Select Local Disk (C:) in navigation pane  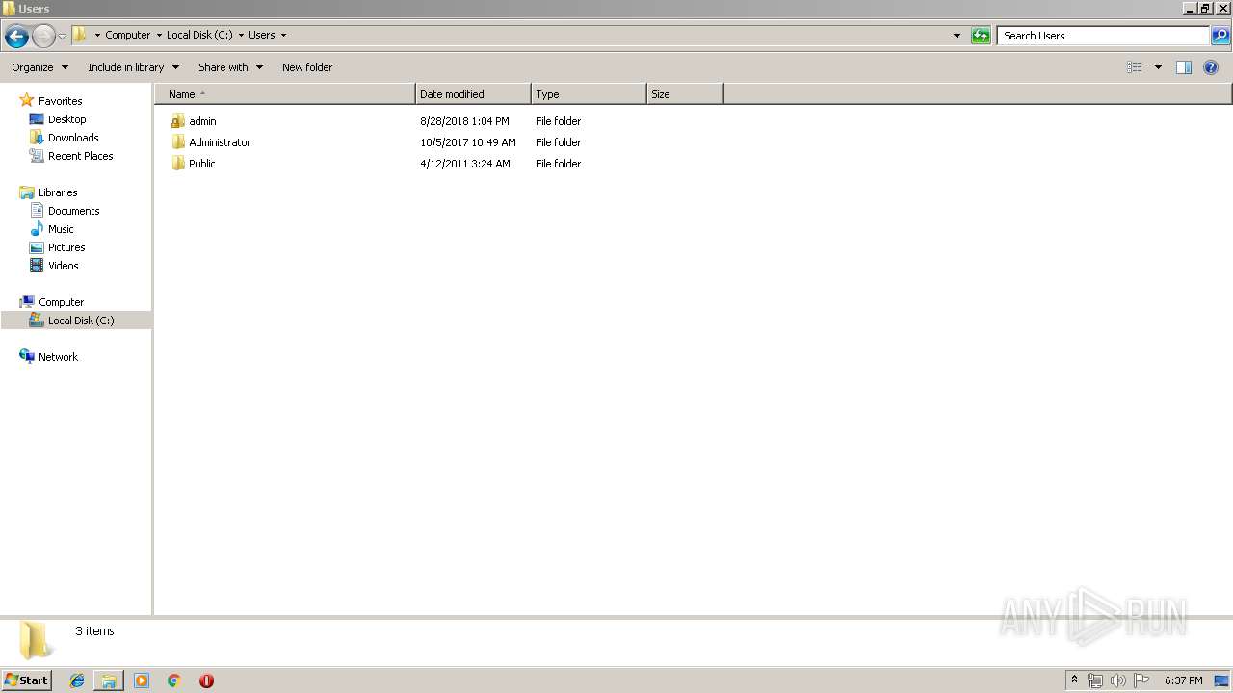76,321
